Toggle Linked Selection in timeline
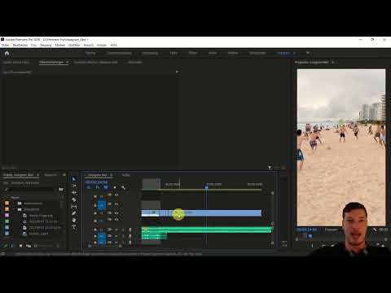 [106, 187]
